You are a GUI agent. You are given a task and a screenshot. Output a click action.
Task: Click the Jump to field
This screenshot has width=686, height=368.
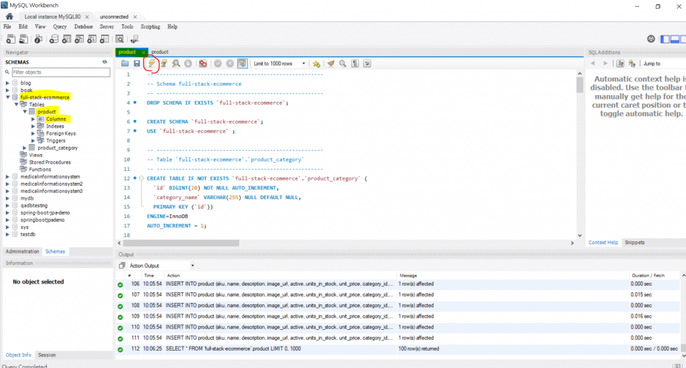[x=664, y=64]
